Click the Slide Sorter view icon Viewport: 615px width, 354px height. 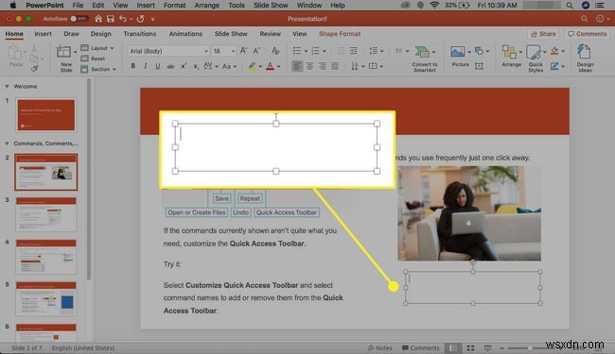pyautogui.click(x=470, y=347)
